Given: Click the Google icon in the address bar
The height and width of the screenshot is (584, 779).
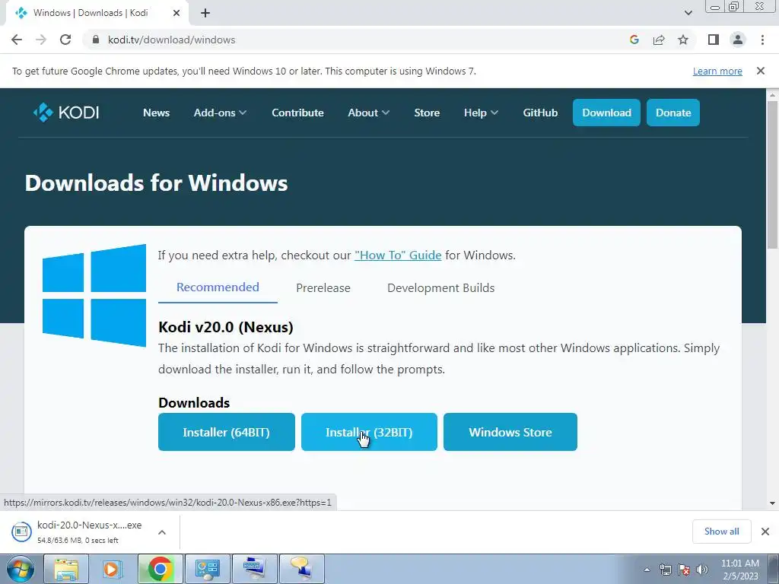Looking at the screenshot, I should click(634, 40).
